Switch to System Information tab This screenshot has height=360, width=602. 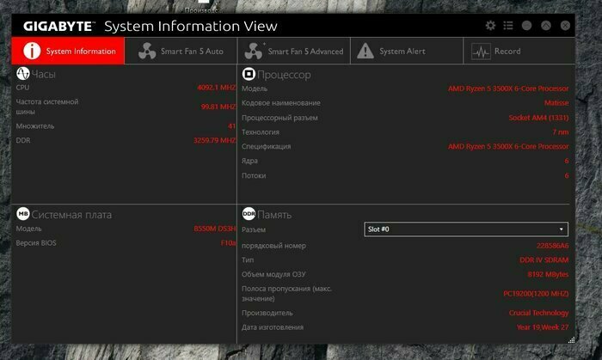(68, 51)
